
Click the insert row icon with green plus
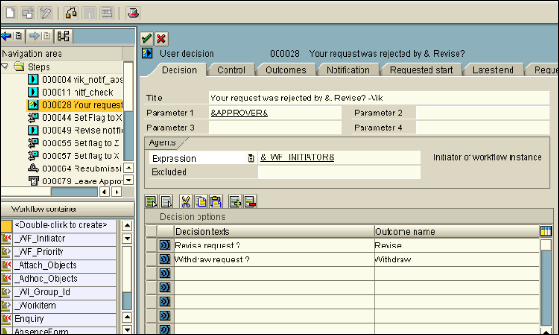[236, 202]
